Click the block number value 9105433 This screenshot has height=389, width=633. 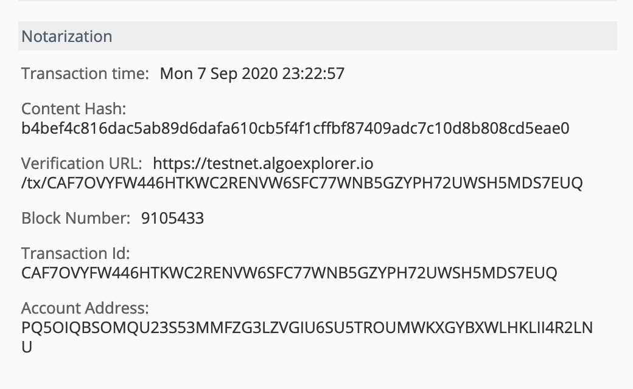tap(172, 218)
